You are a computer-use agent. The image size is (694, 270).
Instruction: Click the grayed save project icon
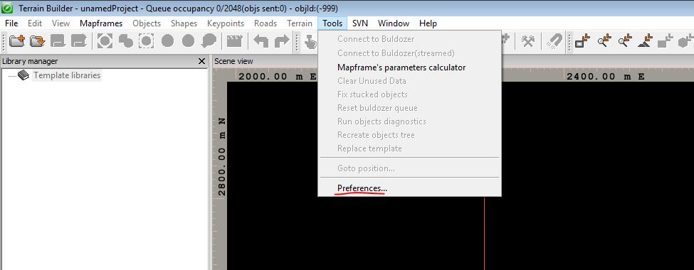pos(58,41)
